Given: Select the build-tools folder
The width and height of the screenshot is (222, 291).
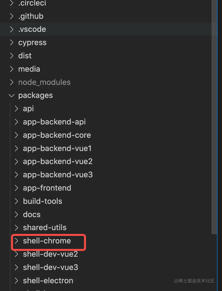Looking at the screenshot, I should 42,201.
